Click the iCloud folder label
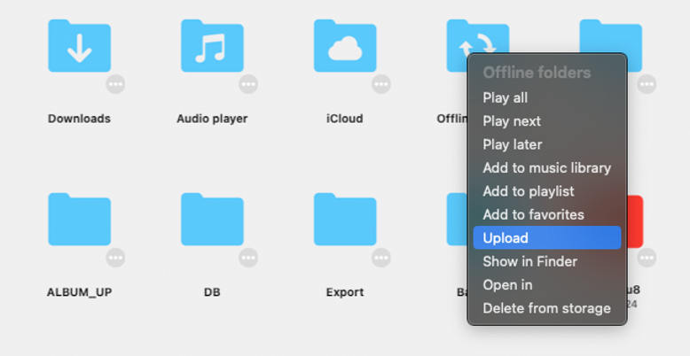The height and width of the screenshot is (356, 690). point(345,119)
